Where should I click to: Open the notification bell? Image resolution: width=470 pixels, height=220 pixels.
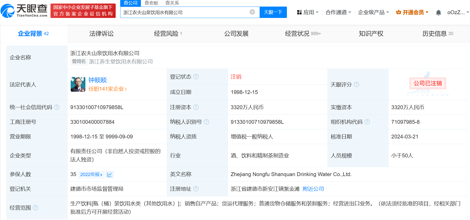pyautogui.click(x=439, y=12)
